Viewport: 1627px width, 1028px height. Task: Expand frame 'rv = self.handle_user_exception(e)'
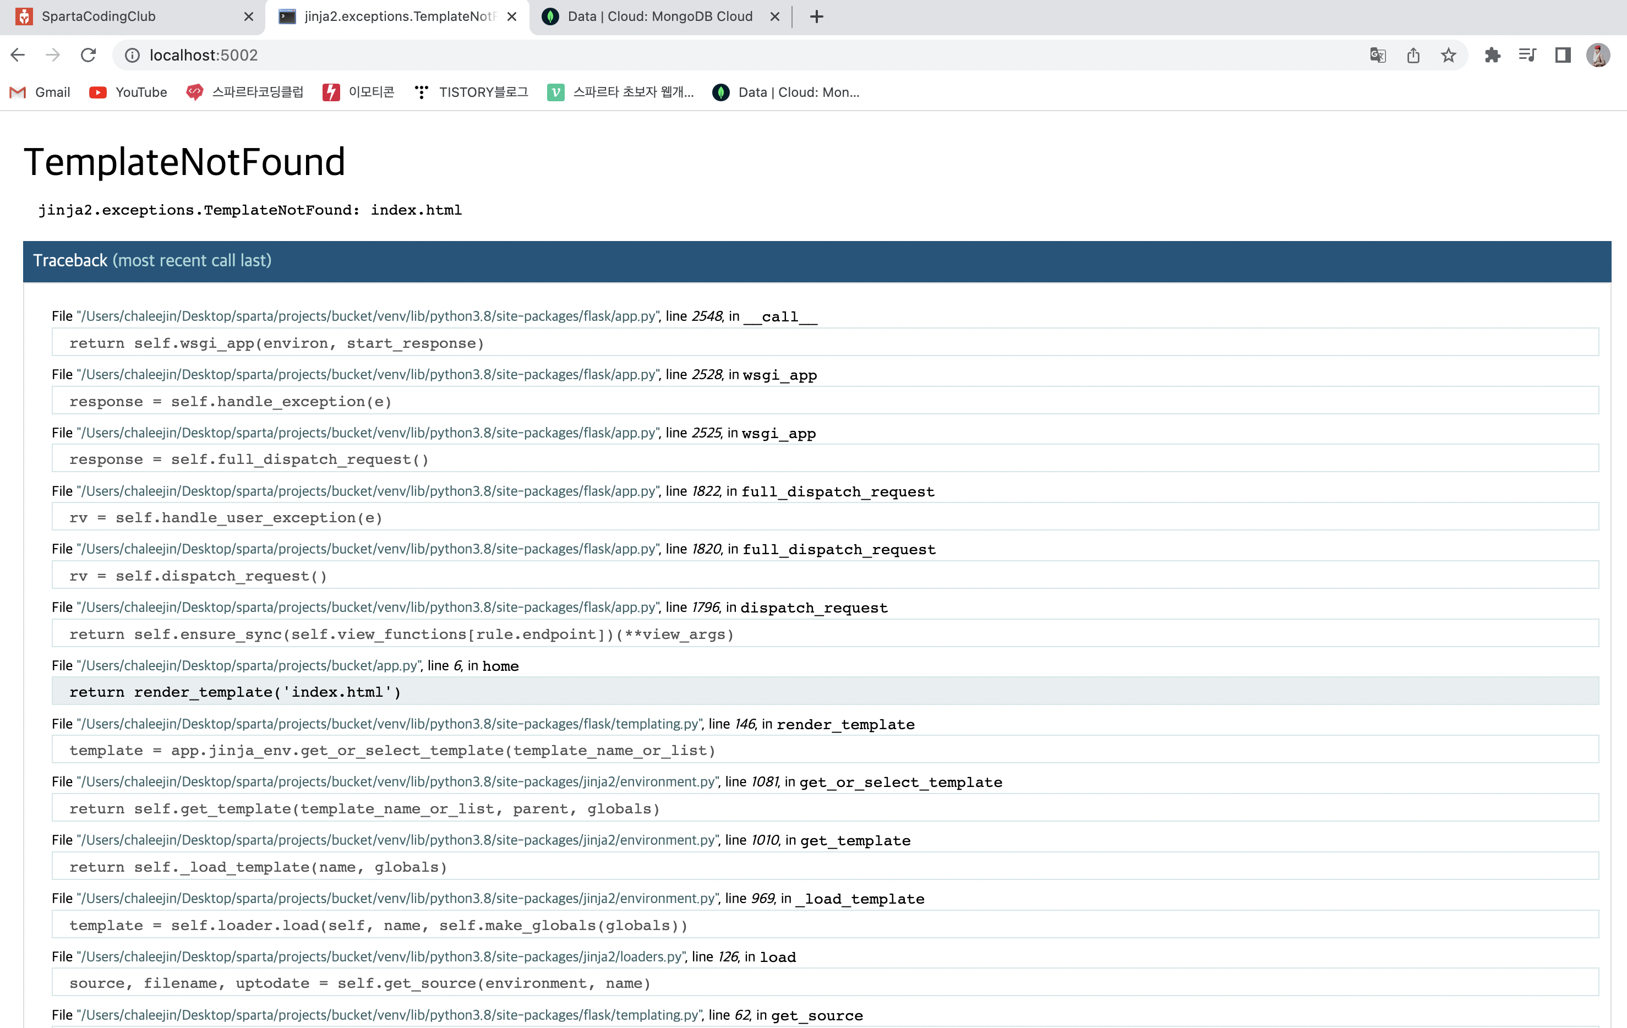click(825, 517)
